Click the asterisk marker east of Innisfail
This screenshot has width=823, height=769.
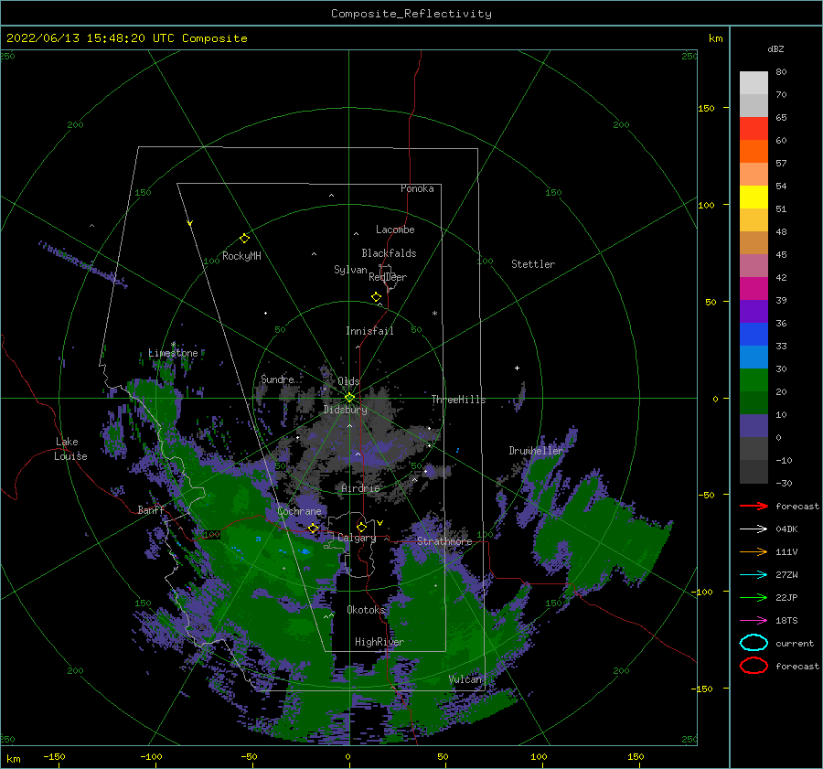tap(434, 314)
